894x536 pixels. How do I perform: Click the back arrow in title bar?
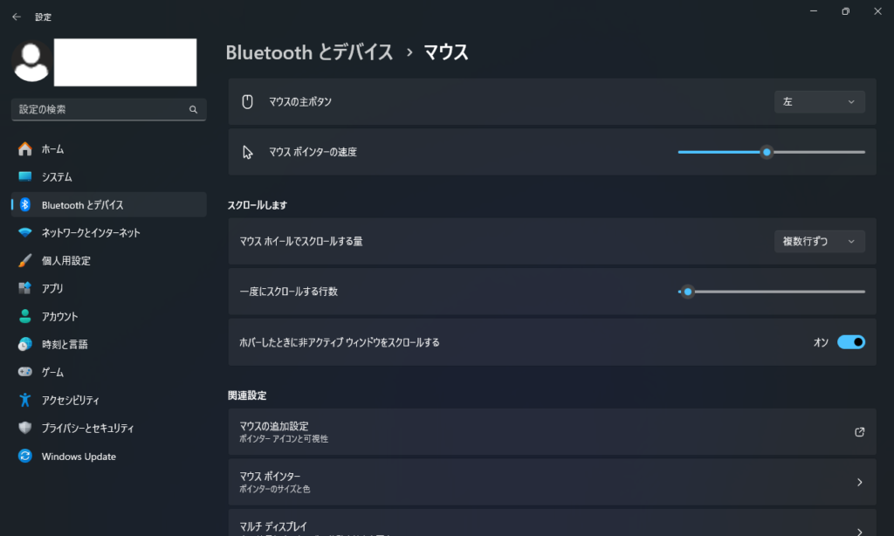[x=17, y=16]
